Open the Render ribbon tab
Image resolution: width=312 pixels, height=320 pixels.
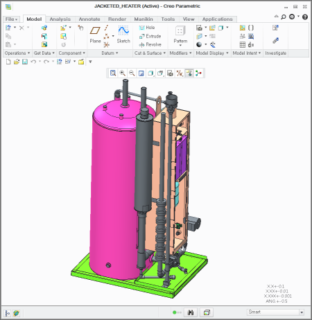click(x=117, y=19)
